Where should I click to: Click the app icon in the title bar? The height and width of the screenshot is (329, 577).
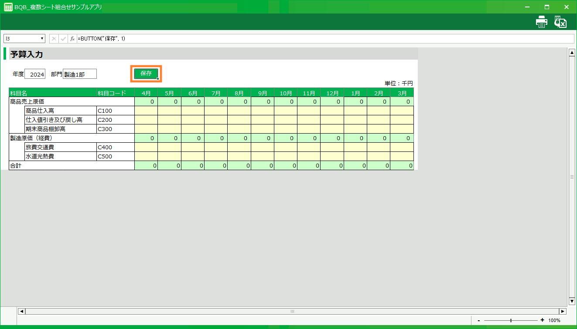pyautogui.click(x=8, y=7)
